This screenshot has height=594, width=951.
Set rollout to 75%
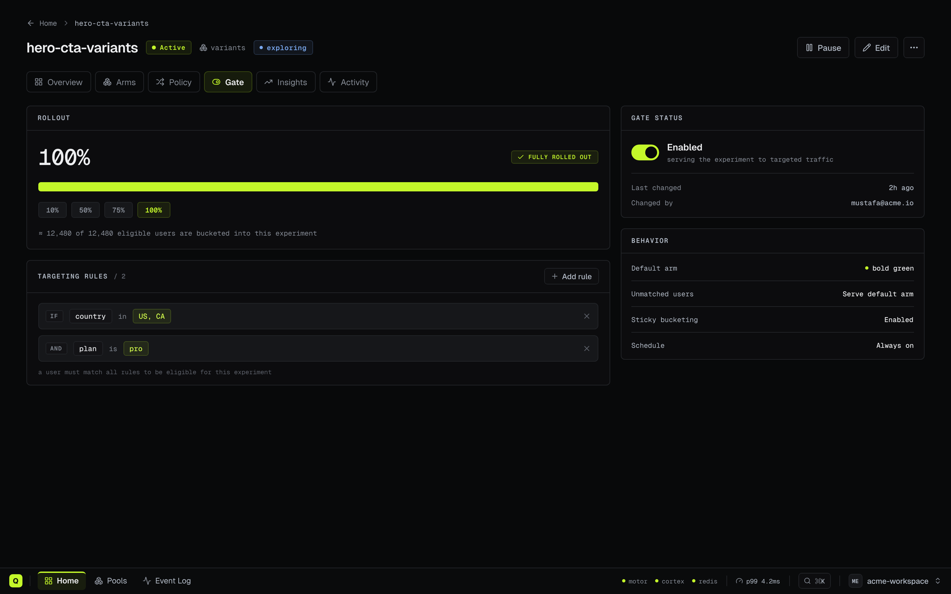coord(118,210)
